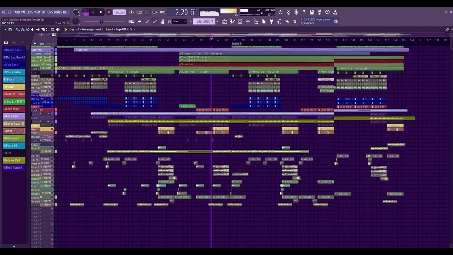Select the playlist Paint brush tool
Viewport: 453px width, 255px height.
coord(23,29)
